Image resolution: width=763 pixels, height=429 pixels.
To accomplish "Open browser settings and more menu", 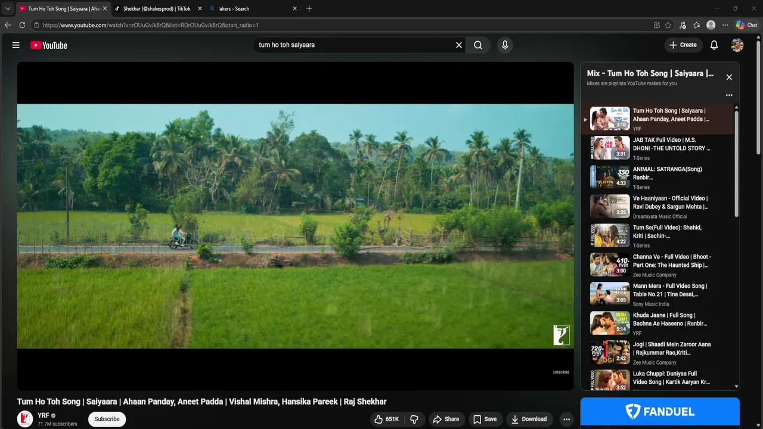I will tap(725, 25).
